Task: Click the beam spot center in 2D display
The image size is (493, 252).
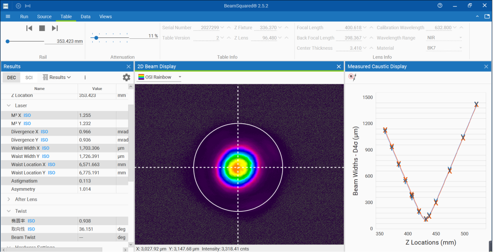Action: [238, 168]
